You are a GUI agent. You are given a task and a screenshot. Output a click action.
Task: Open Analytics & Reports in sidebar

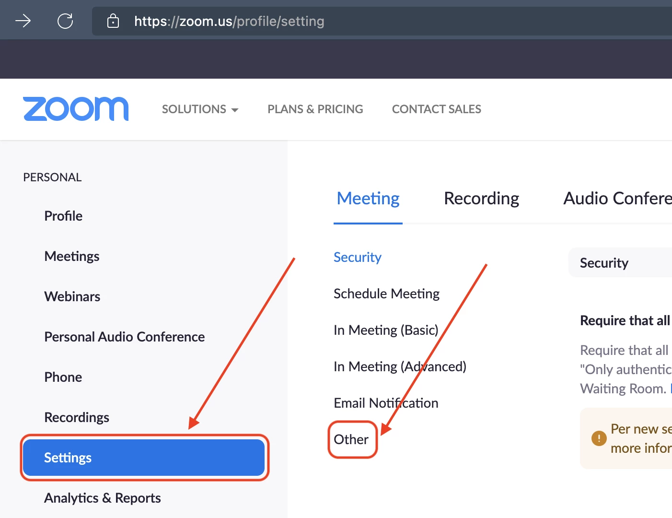(103, 498)
